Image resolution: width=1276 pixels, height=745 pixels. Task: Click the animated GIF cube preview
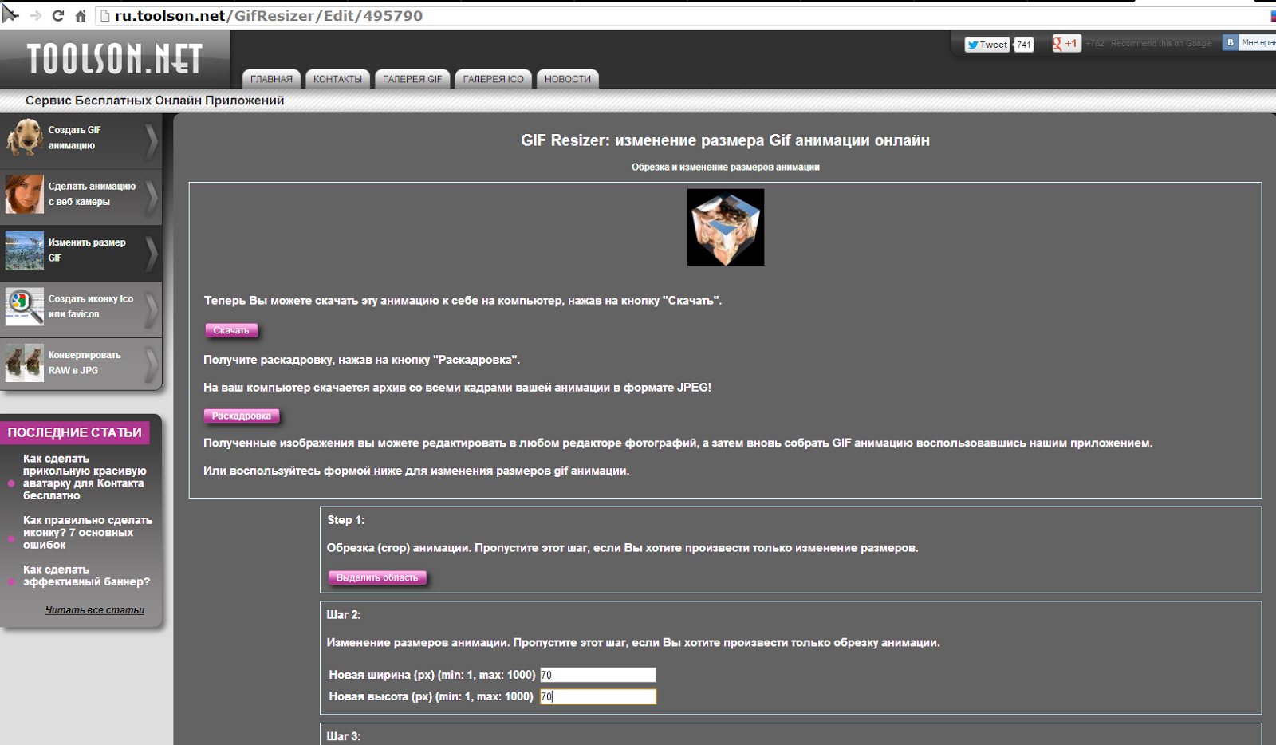[x=725, y=227]
